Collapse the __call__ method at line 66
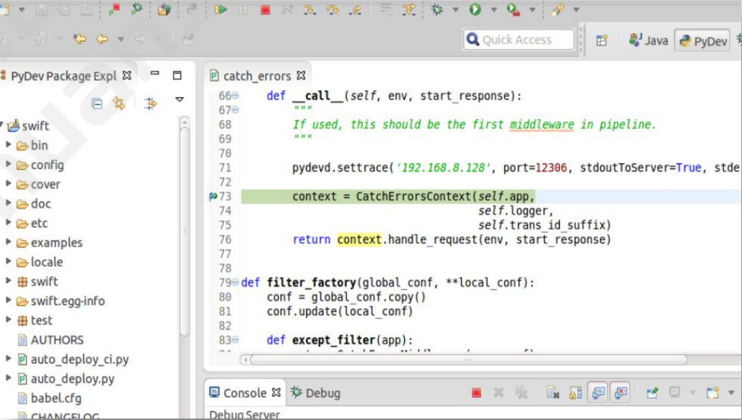This screenshot has height=420, width=742. 235,95
